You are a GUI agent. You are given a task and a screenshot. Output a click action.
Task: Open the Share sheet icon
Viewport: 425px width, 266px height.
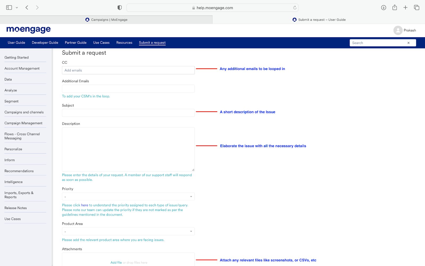[395, 7]
